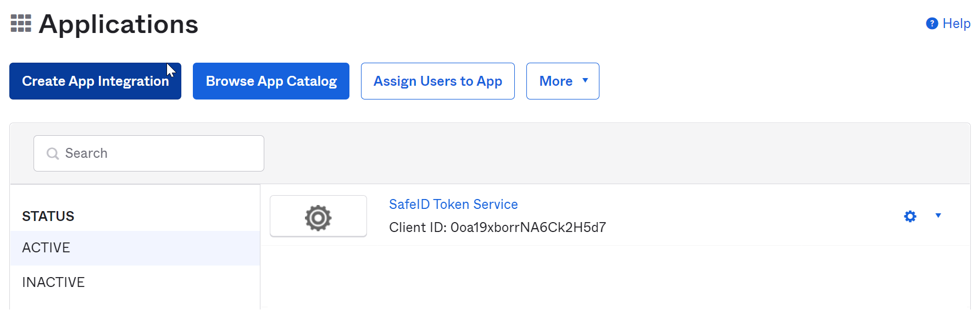The width and height of the screenshot is (978, 315).
Task: Filter applications by ACTIVE status
Action: [x=46, y=248]
